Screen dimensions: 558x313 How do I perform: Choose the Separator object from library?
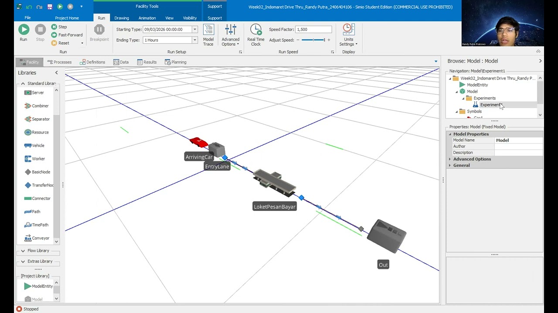[x=37, y=119]
